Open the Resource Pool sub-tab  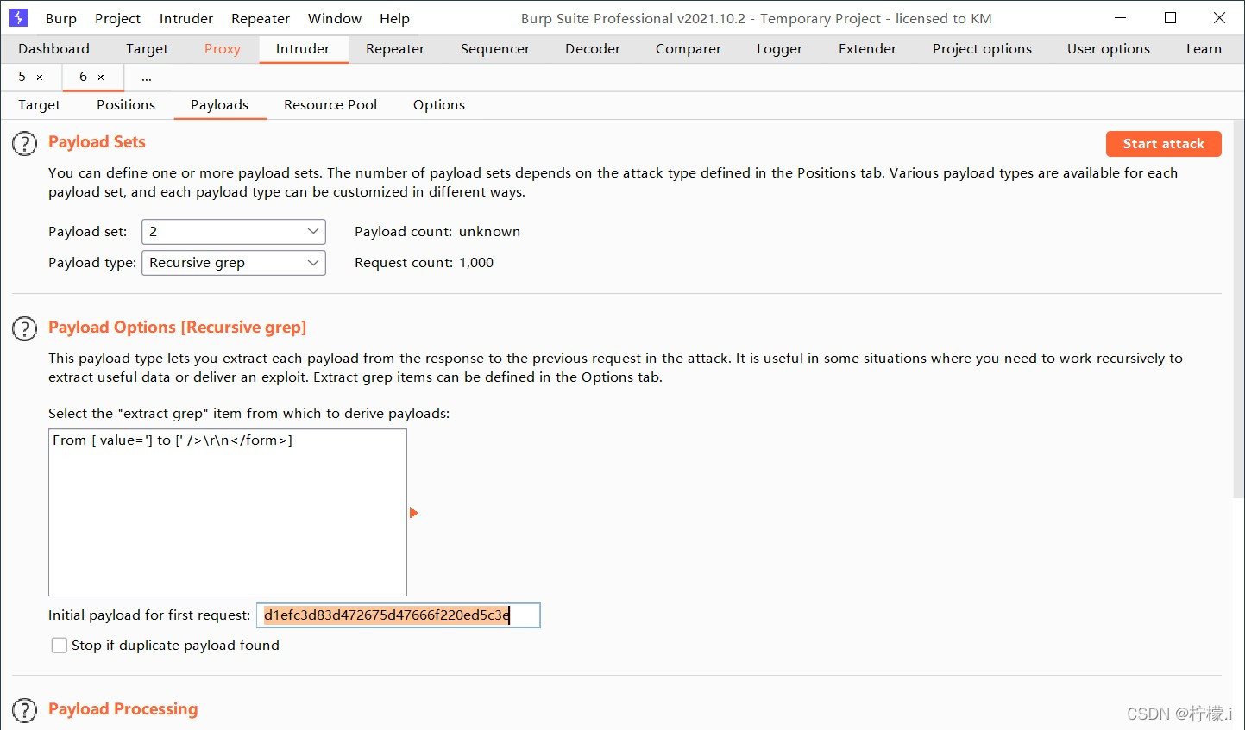point(330,105)
